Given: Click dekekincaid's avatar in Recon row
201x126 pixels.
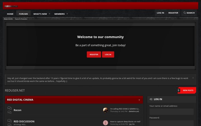Looking at the screenshot, I should [x=105, y=110].
